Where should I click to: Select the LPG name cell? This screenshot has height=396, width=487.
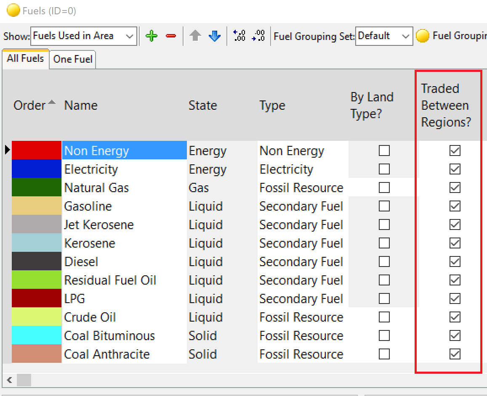[125, 298]
